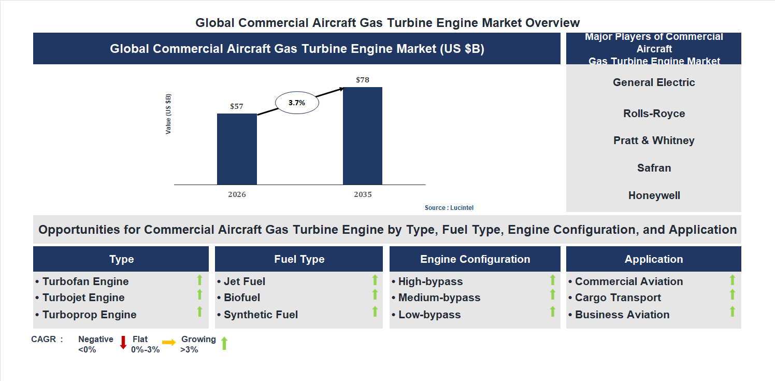Click the green arrow beside Commercial Aviation
The image size is (775, 381).
(733, 280)
